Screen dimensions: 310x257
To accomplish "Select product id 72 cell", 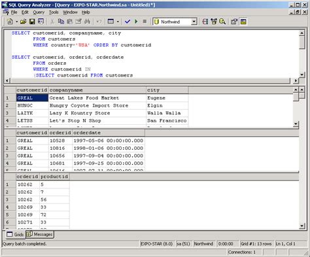I will 54,214.
